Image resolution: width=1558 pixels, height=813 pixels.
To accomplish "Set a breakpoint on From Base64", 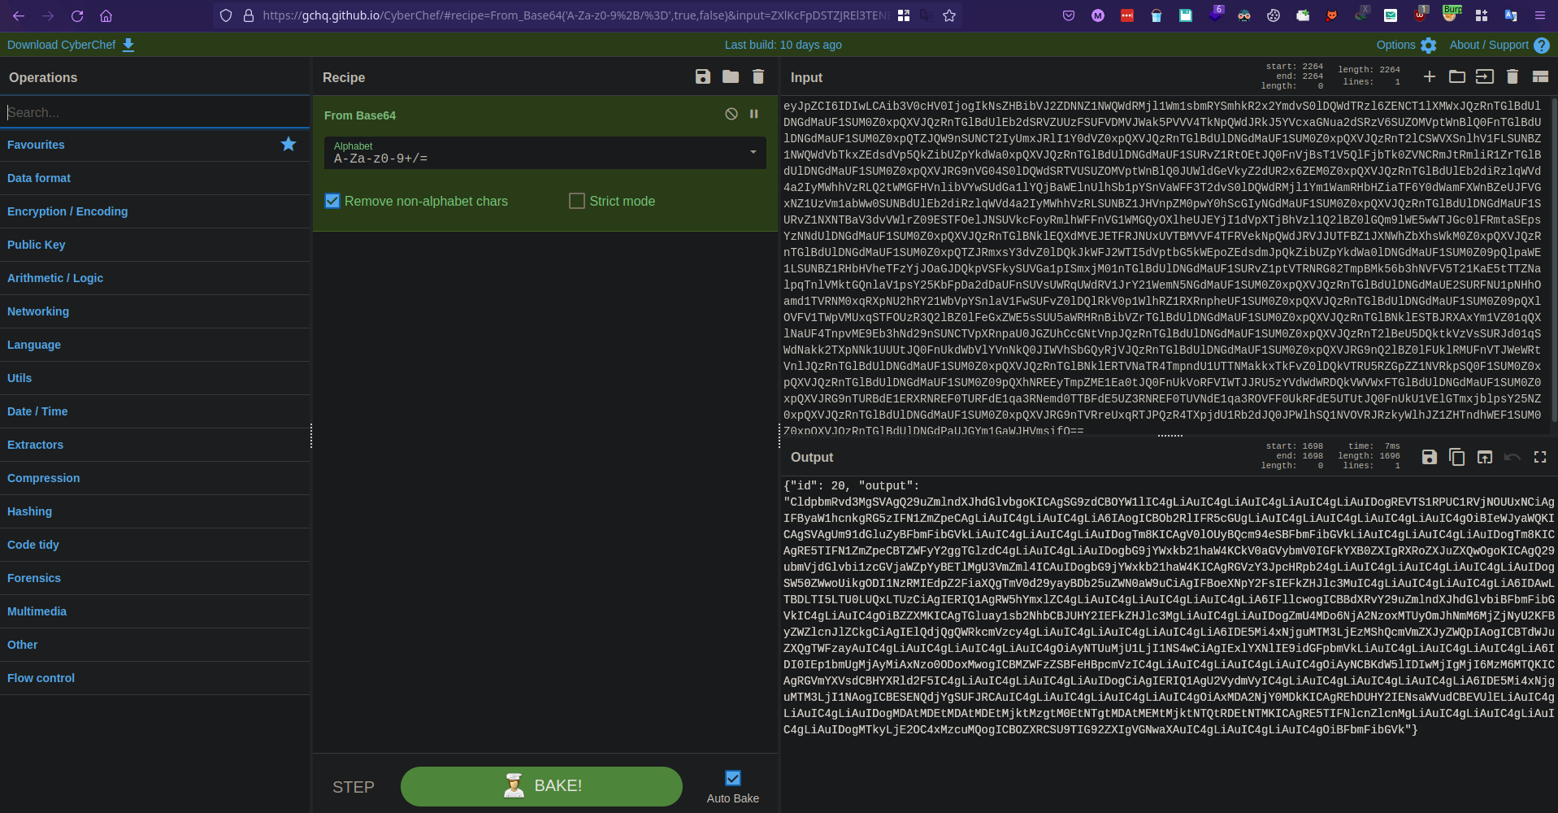I will (x=753, y=114).
